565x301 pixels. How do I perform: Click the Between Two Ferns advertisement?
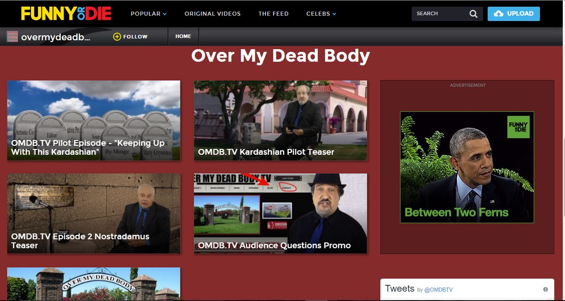pos(467,167)
